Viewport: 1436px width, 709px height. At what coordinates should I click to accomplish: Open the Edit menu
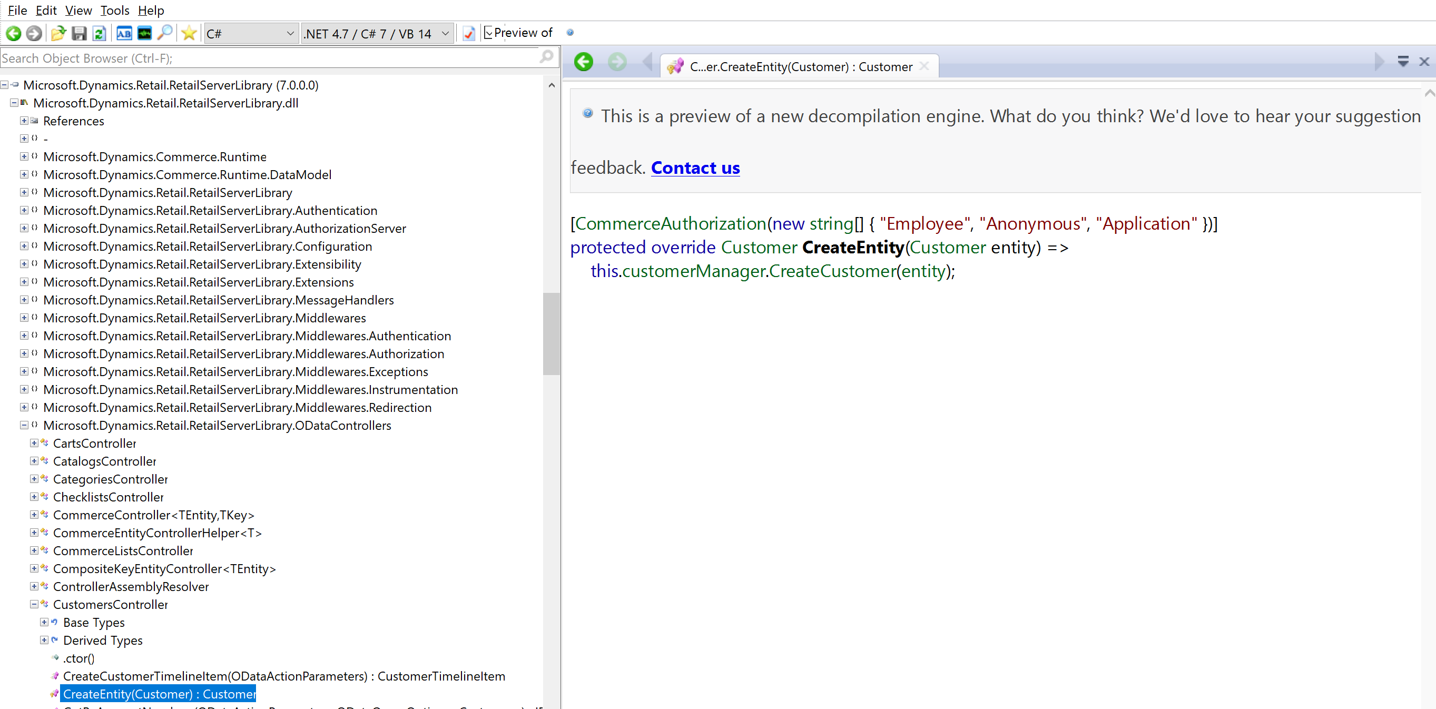tap(46, 10)
